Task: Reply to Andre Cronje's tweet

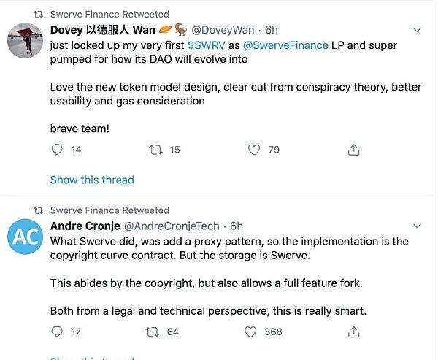Action: [x=58, y=332]
